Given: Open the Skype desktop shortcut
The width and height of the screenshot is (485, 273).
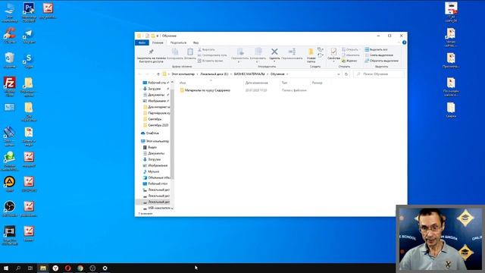Looking at the screenshot, I should (29, 61).
